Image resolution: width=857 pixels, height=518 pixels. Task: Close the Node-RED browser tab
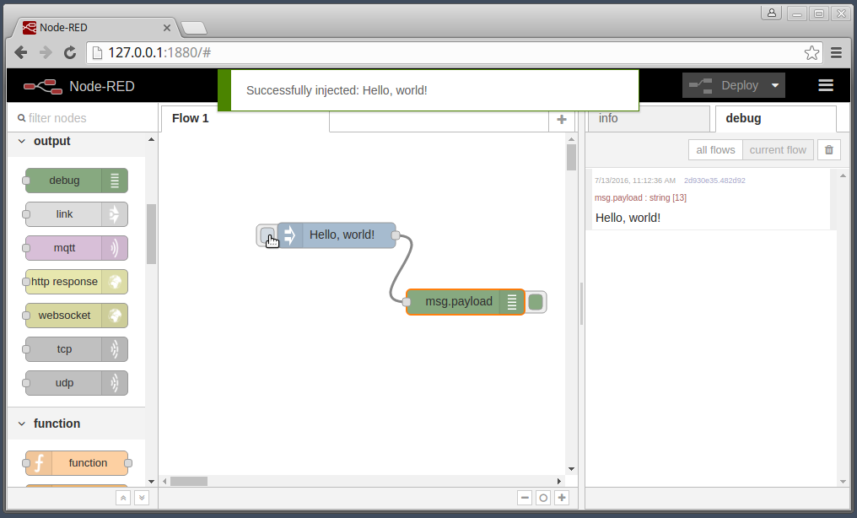(x=167, y=27)
